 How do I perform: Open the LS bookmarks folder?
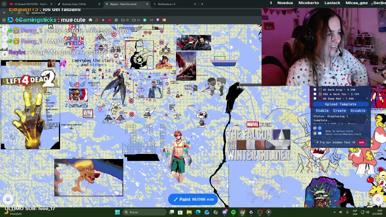coord(136,20)
